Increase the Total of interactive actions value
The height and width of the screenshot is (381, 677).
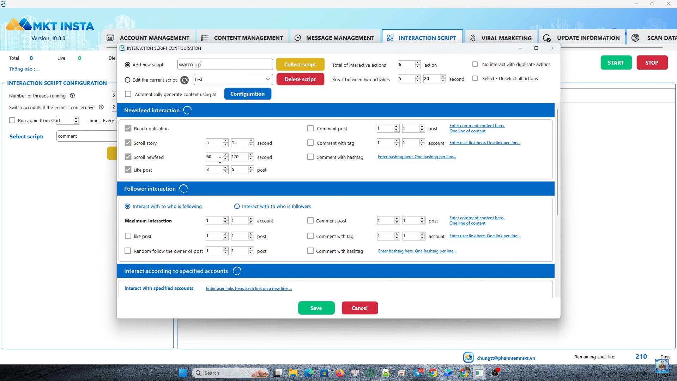pyautogui.click(x=418, y=63)
